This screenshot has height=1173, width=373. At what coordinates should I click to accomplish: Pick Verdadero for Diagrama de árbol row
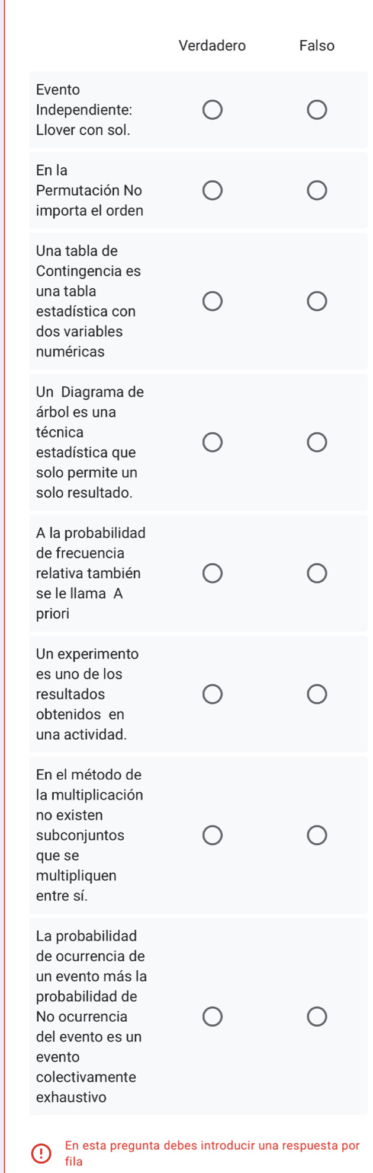[213, 442]
